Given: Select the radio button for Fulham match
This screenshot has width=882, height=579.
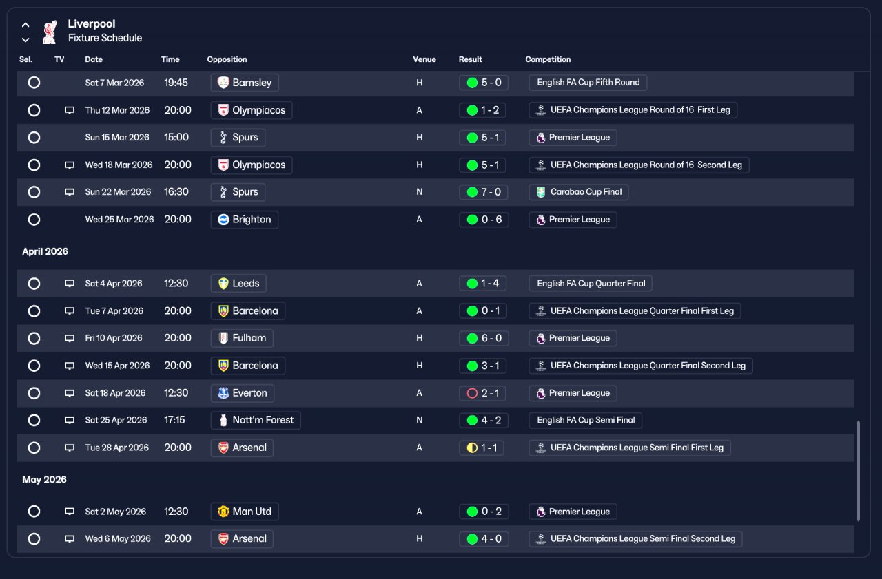Looking at the screenshot, I should click(34, 338).
